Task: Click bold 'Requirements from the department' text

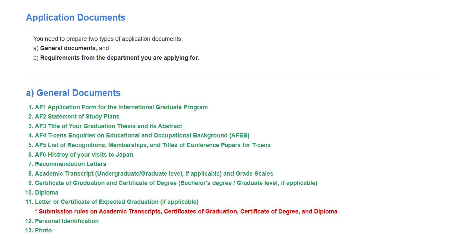Action: click(x=119, y=58)
